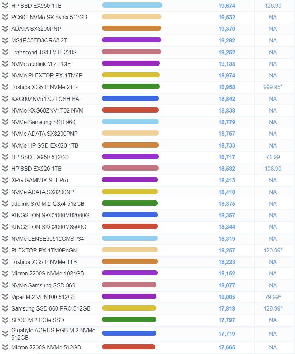
Task: Open the NVMe ADATA SX8200NP link
Action: point(43,192)
